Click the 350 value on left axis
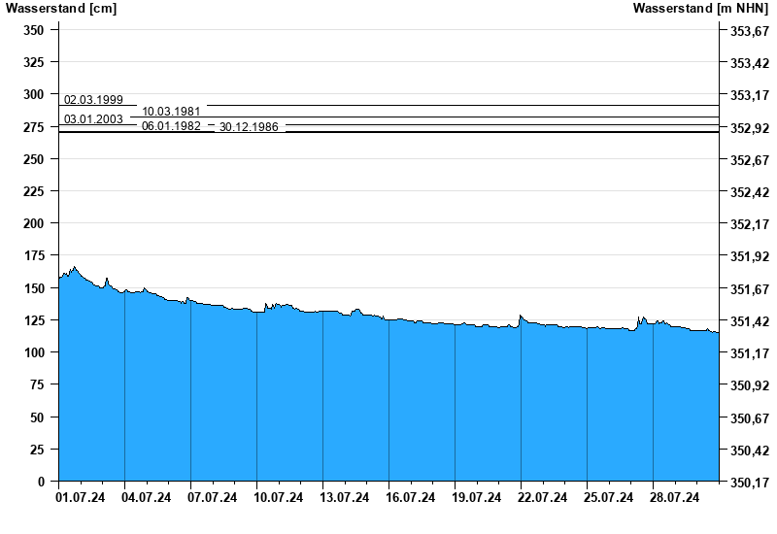Viewport: 777px width, 534px height. pos(34,30)
